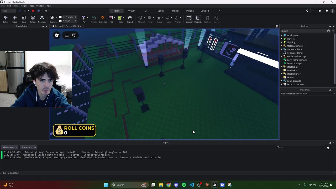This screenshot has width=336, height=189.
Task: Open the Help menu
Action: click(x=49, y=6)
